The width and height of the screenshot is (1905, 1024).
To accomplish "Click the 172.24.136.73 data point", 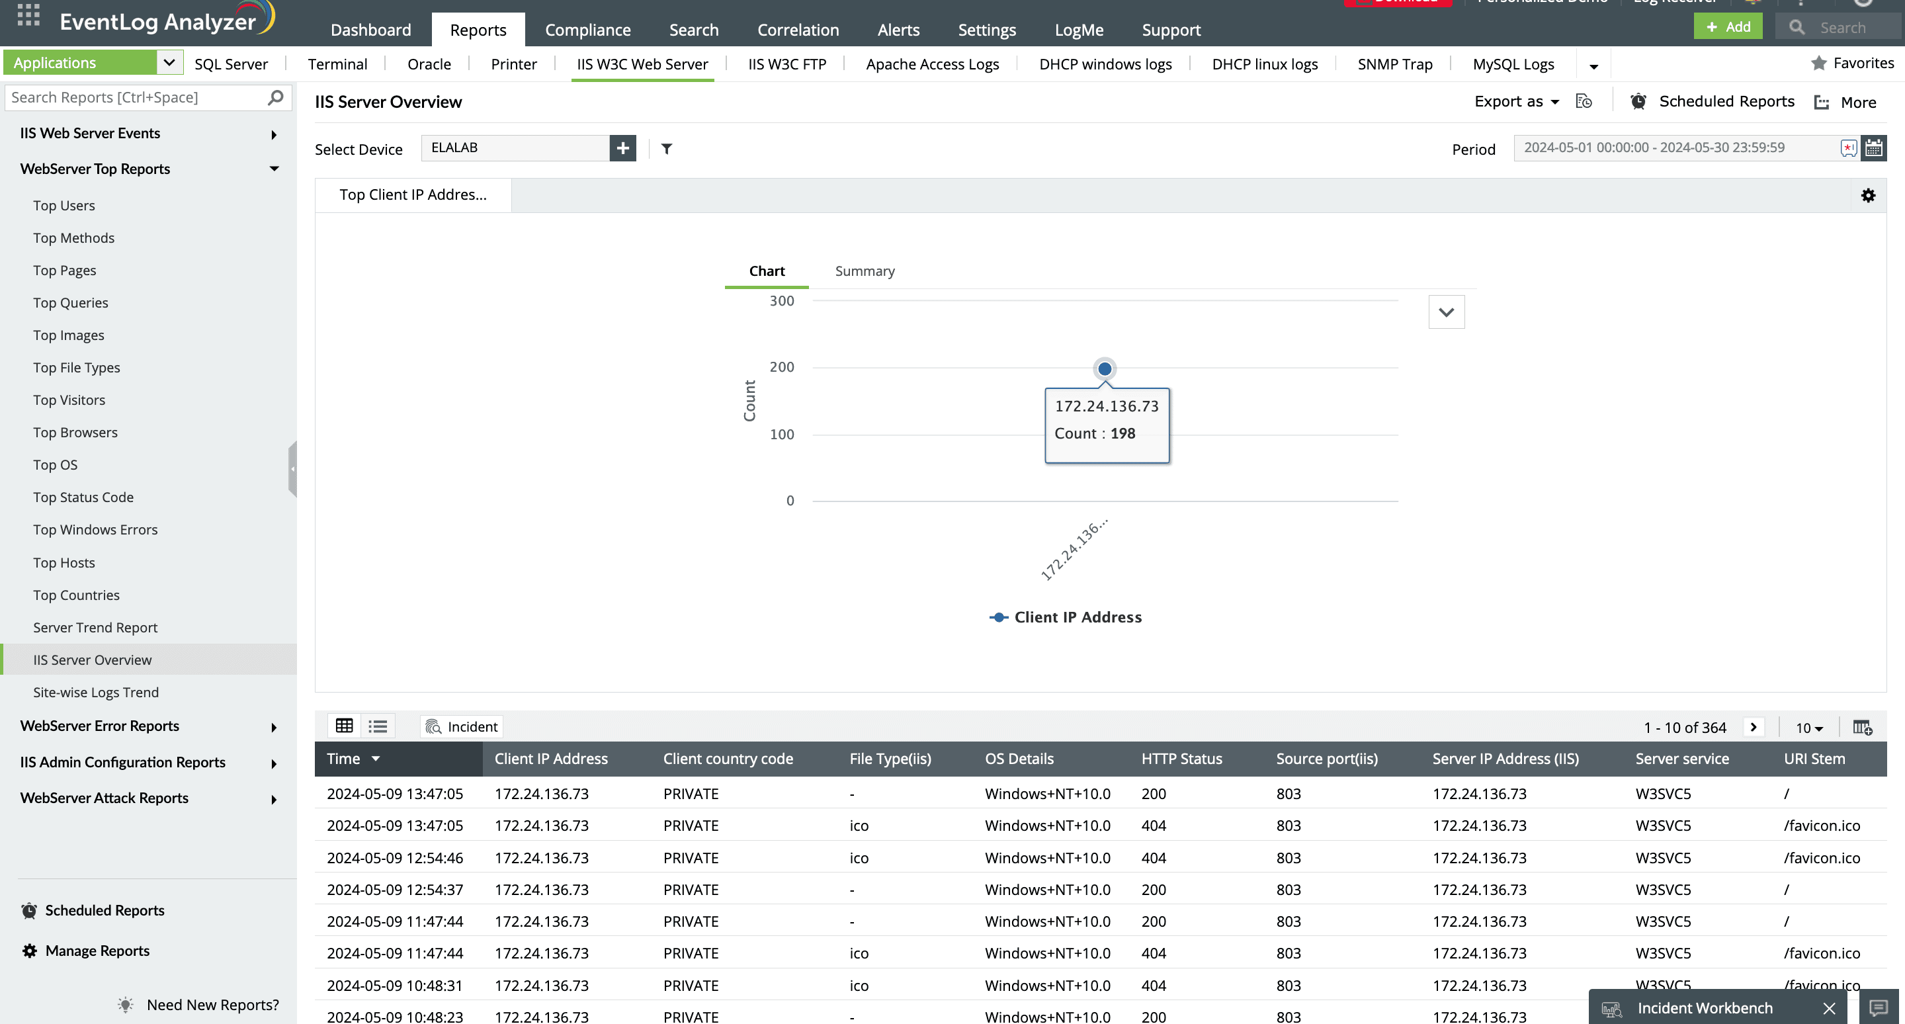I will point(1104,368).
